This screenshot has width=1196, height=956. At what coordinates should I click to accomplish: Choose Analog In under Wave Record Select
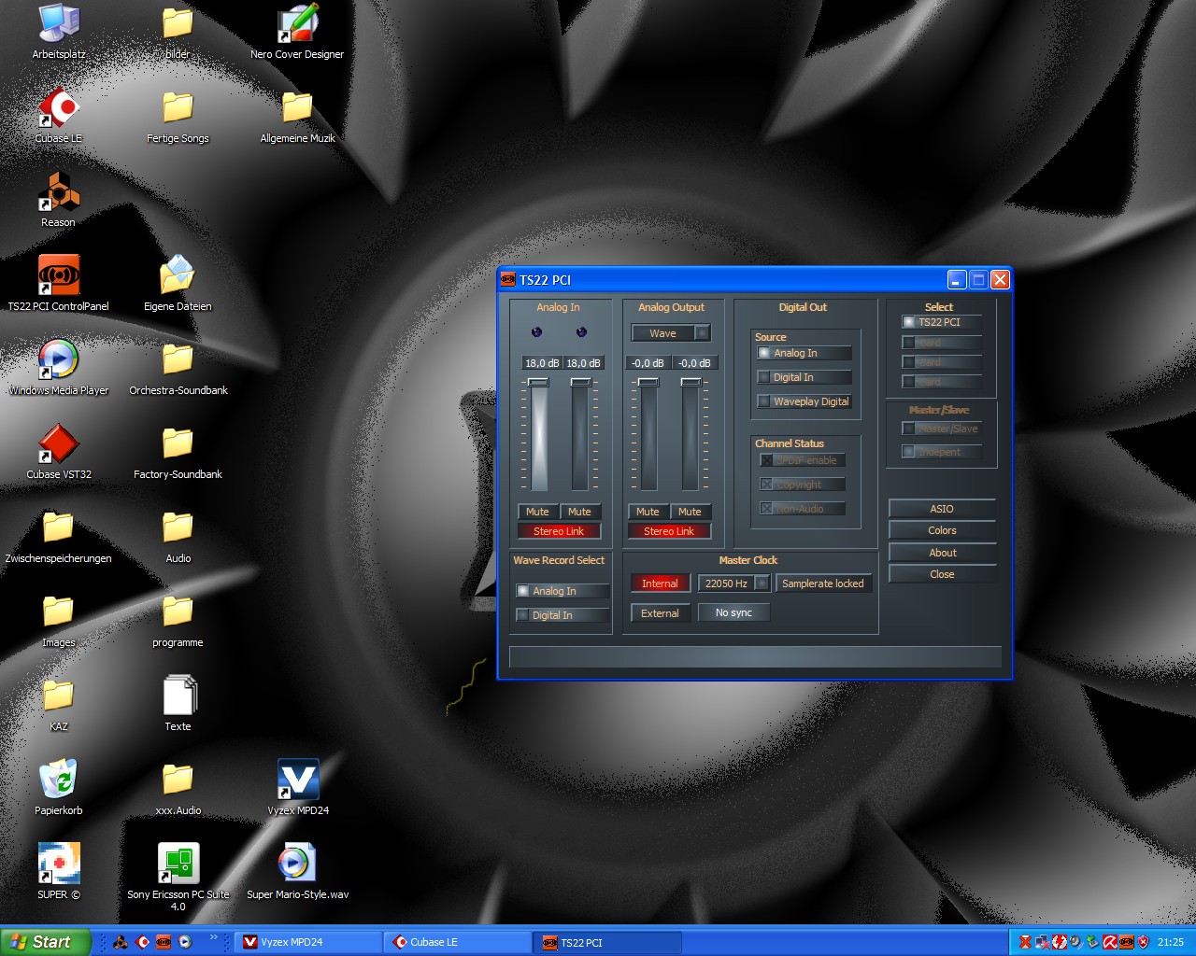point(562,591)
